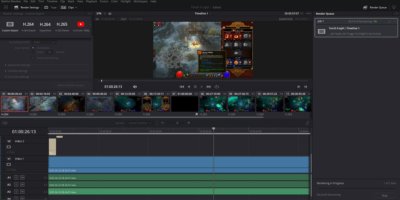Toggle the viewer volume speaker icon
Screen dimensions: 400x200
coord(135,86)
